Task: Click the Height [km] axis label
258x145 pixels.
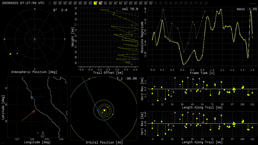Action: click(73, 37)
